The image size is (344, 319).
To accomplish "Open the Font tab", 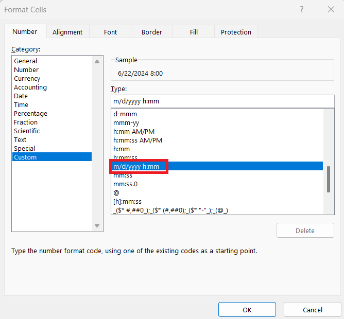I will (110, 32).
